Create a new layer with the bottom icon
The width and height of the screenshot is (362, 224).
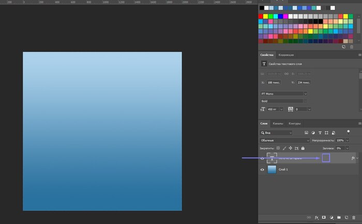(346, 218)
